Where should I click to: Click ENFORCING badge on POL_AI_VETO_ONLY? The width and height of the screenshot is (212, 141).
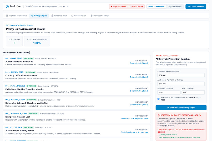pos(28,127)
